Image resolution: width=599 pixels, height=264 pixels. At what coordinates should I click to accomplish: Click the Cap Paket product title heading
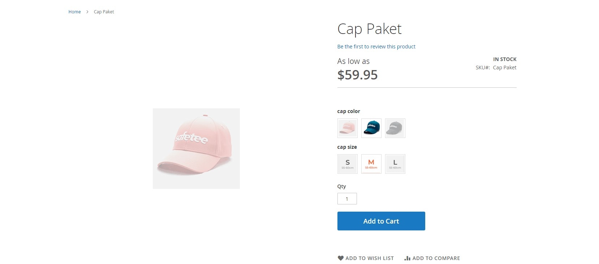click(369, 29)
